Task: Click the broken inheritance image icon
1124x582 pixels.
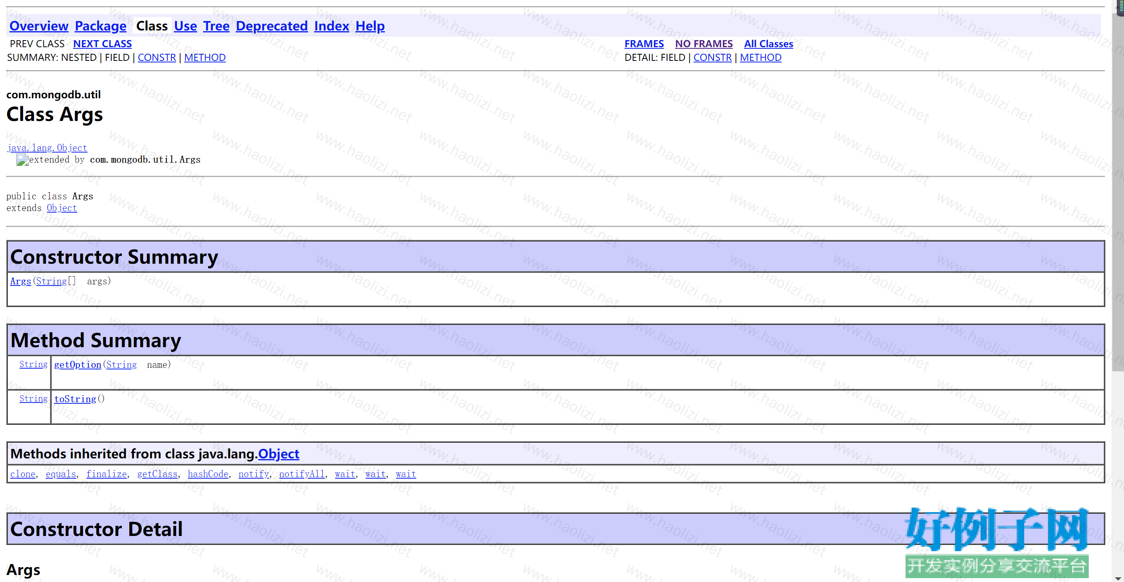Action: click(x=22, y=160)
